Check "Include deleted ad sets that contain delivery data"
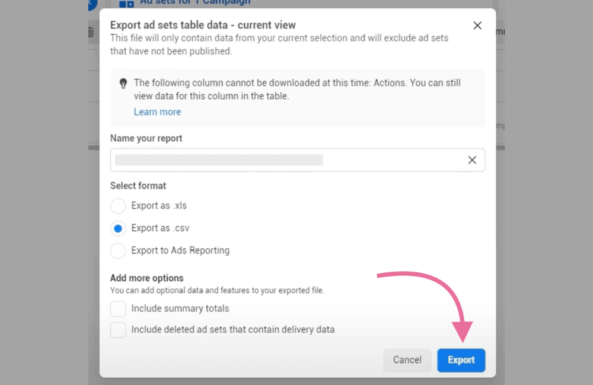The width and height of the screenshot is (593, 385). [118, 331]
